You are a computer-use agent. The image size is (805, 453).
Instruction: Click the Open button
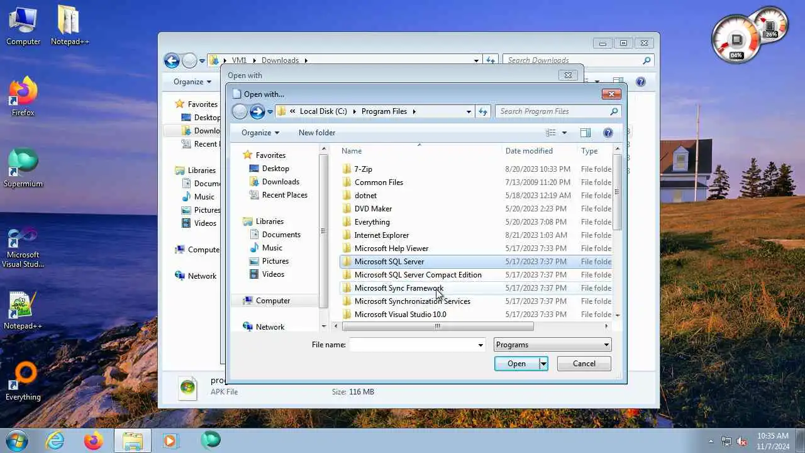click(517, 364)
